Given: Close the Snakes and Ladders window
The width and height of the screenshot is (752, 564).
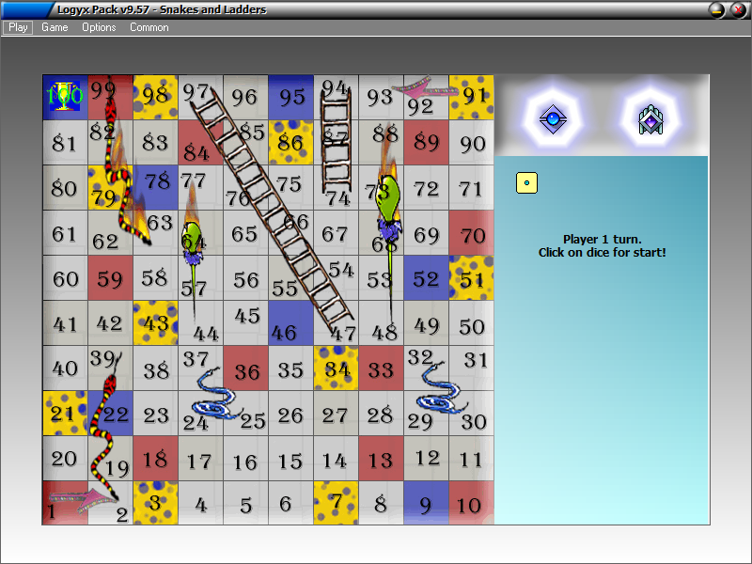Looking at the screenshot, I should point(739,9).
